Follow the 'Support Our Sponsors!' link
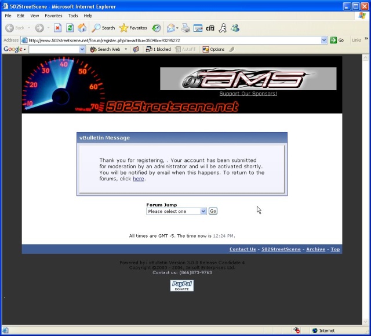371x336 pixels. click(x=248, y=94)
